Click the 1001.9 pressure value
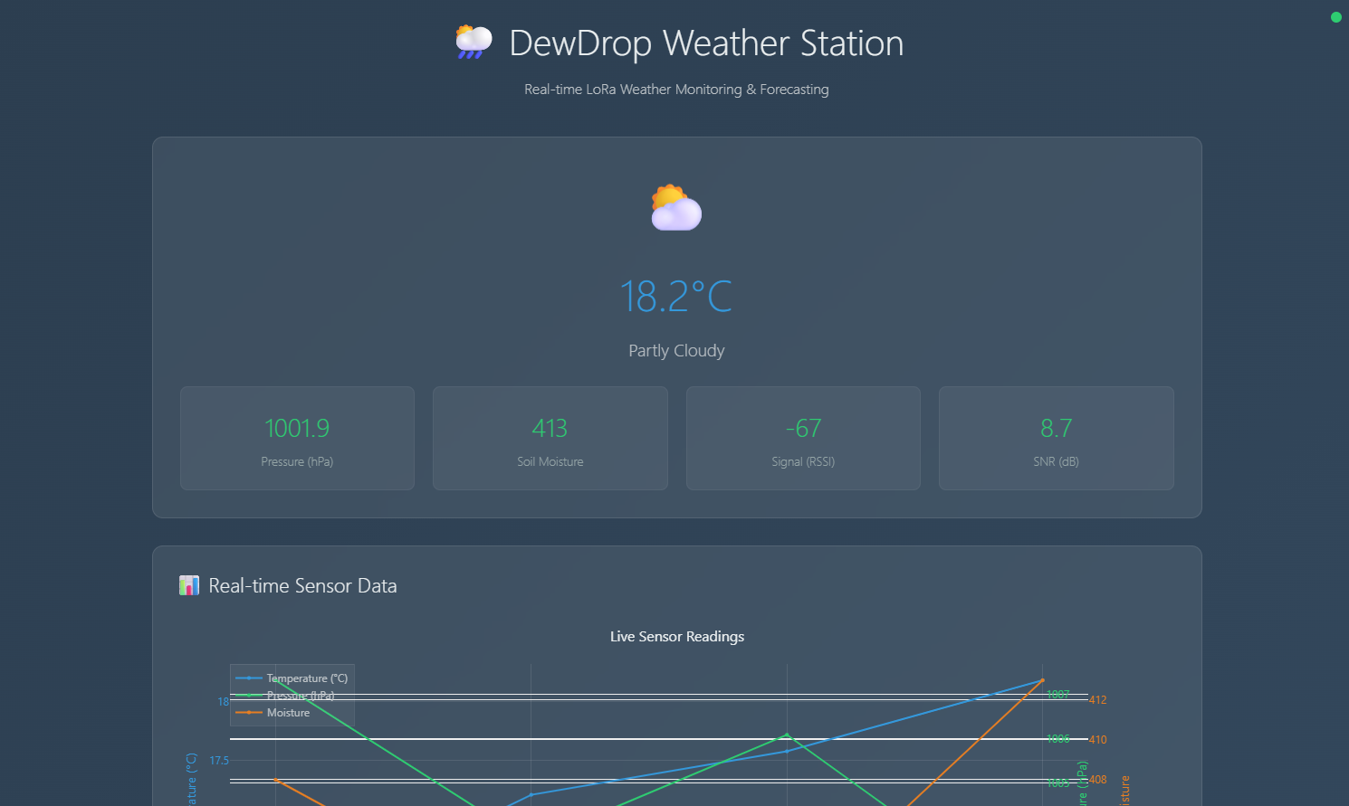1349x806 pixels. pyautogui.click(x=297, y=428)
